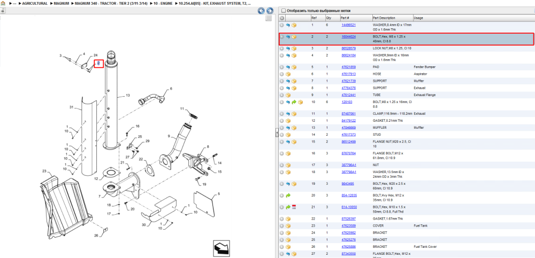
Task: Go to next diagram with right arrow
Action: [270, 11]
